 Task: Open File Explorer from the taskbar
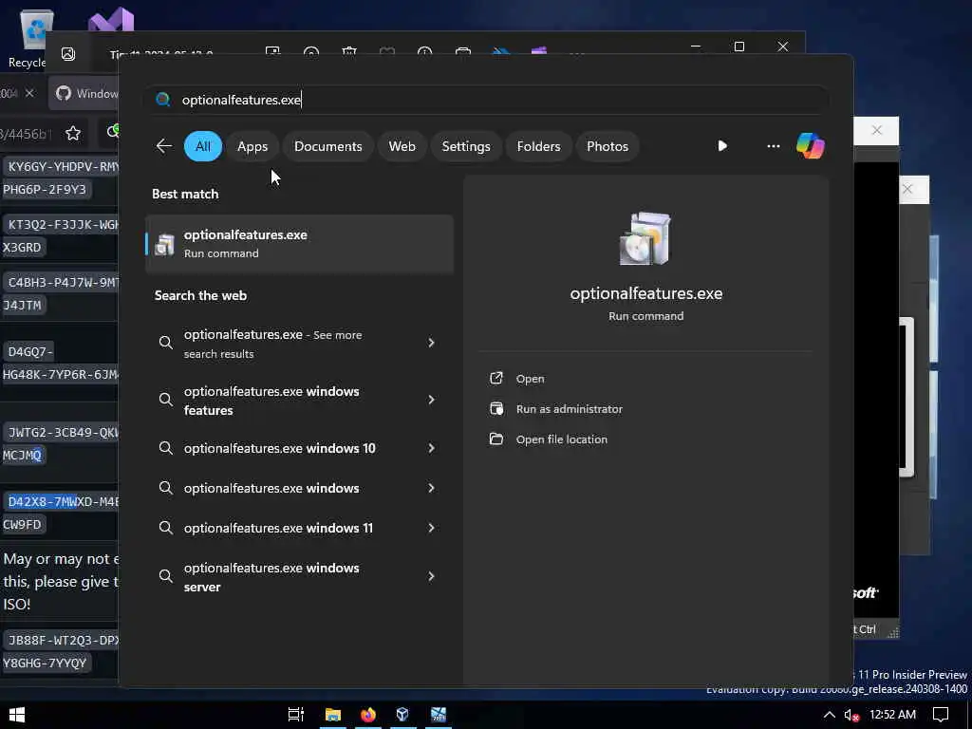333,715
